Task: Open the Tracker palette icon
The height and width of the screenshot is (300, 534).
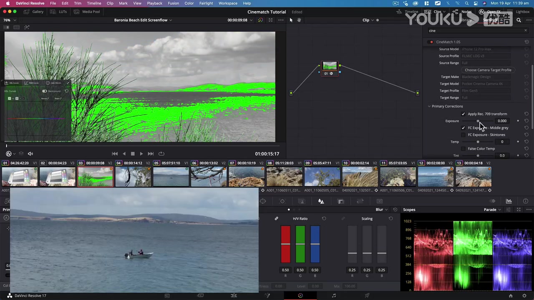Action: [282, 201]
